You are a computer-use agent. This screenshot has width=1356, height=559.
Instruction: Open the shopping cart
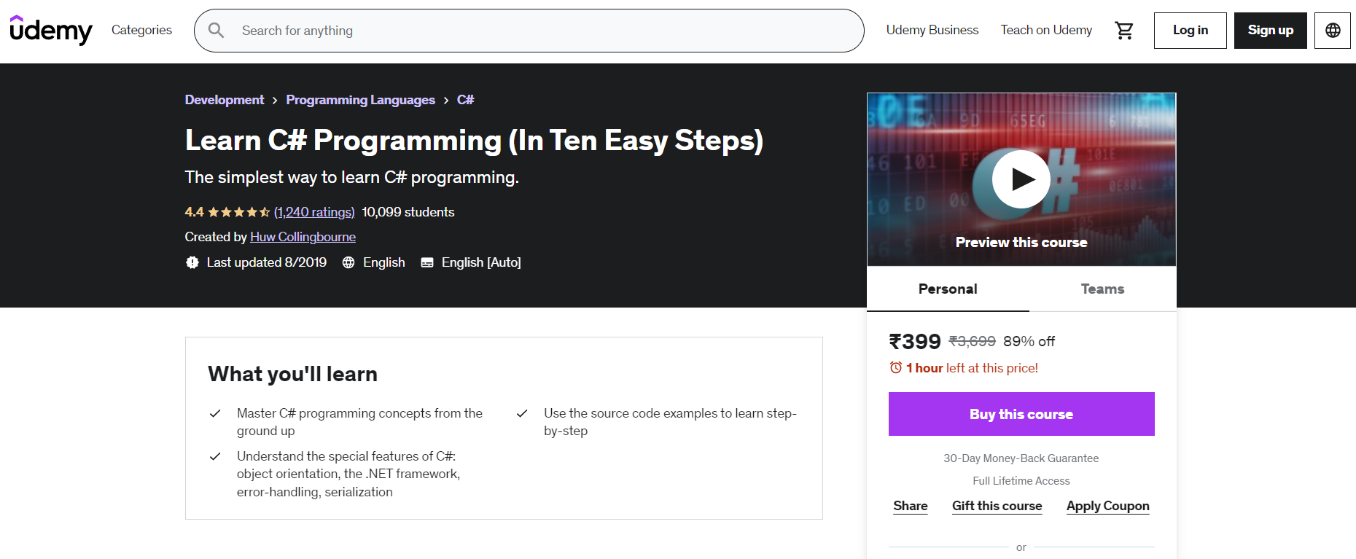click(1123, 31)
